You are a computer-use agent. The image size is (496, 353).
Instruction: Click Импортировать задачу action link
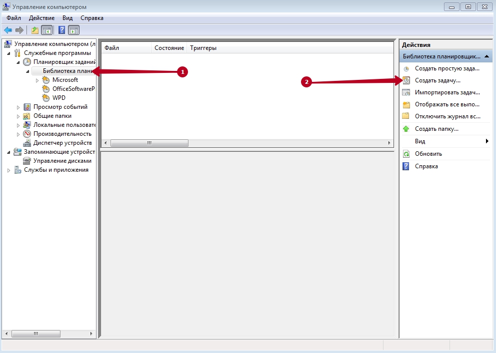[447, 92]
